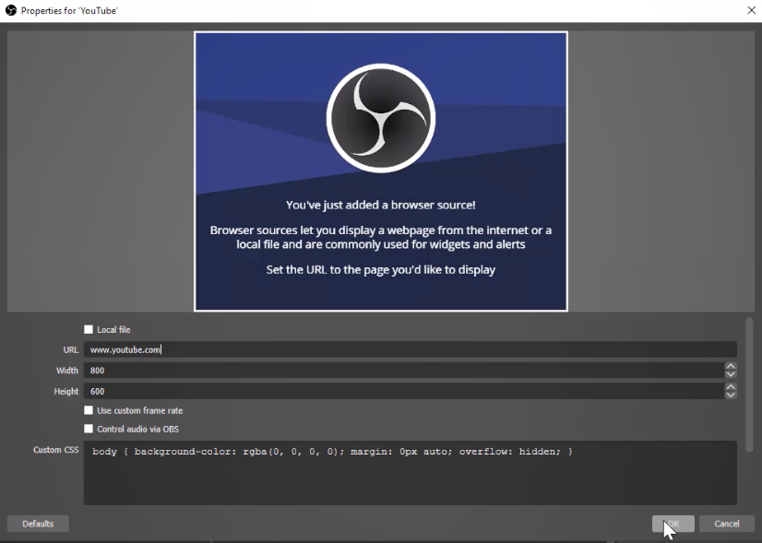
Task: Decrease Width with the down arrow
Action: pyautogui.click(x=730, y=374)
